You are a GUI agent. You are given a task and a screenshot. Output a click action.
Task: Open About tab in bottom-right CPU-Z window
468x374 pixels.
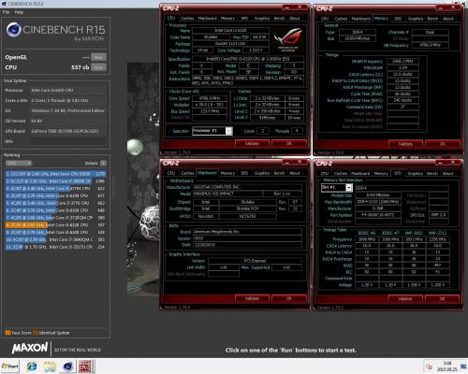click(447, 174)
